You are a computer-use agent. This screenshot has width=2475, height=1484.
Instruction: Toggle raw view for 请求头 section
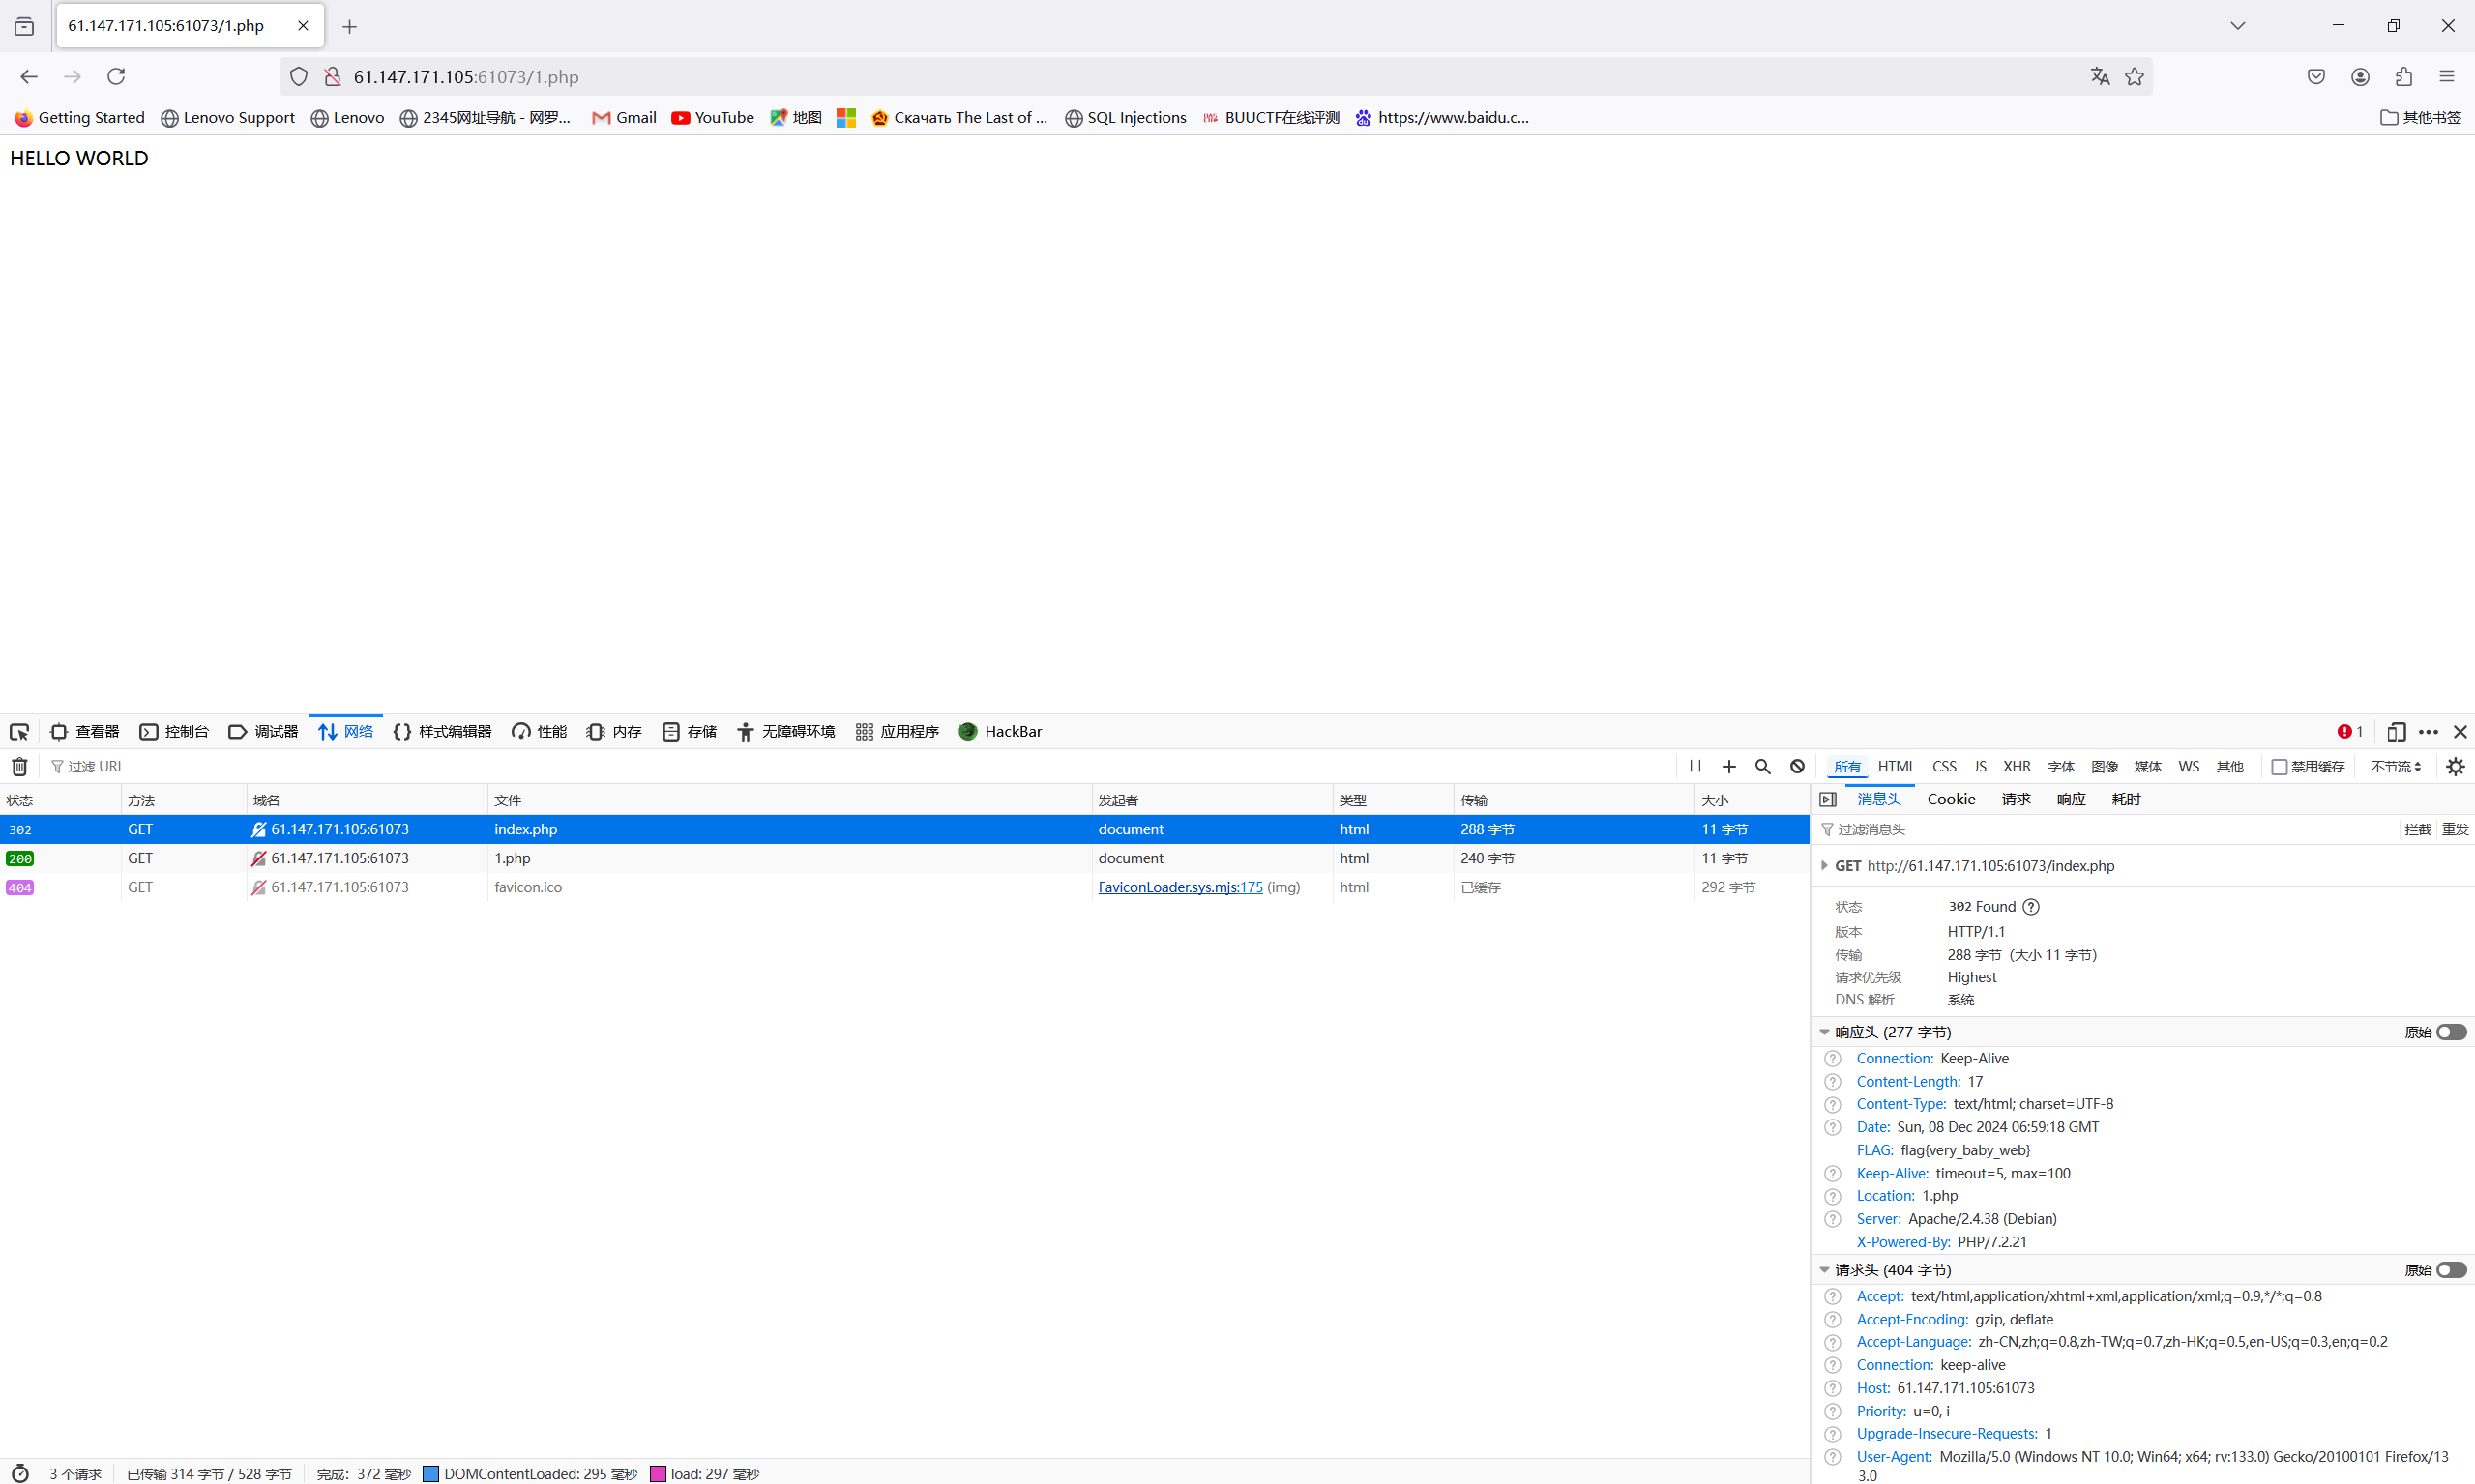click(x=2450, y=1270)
